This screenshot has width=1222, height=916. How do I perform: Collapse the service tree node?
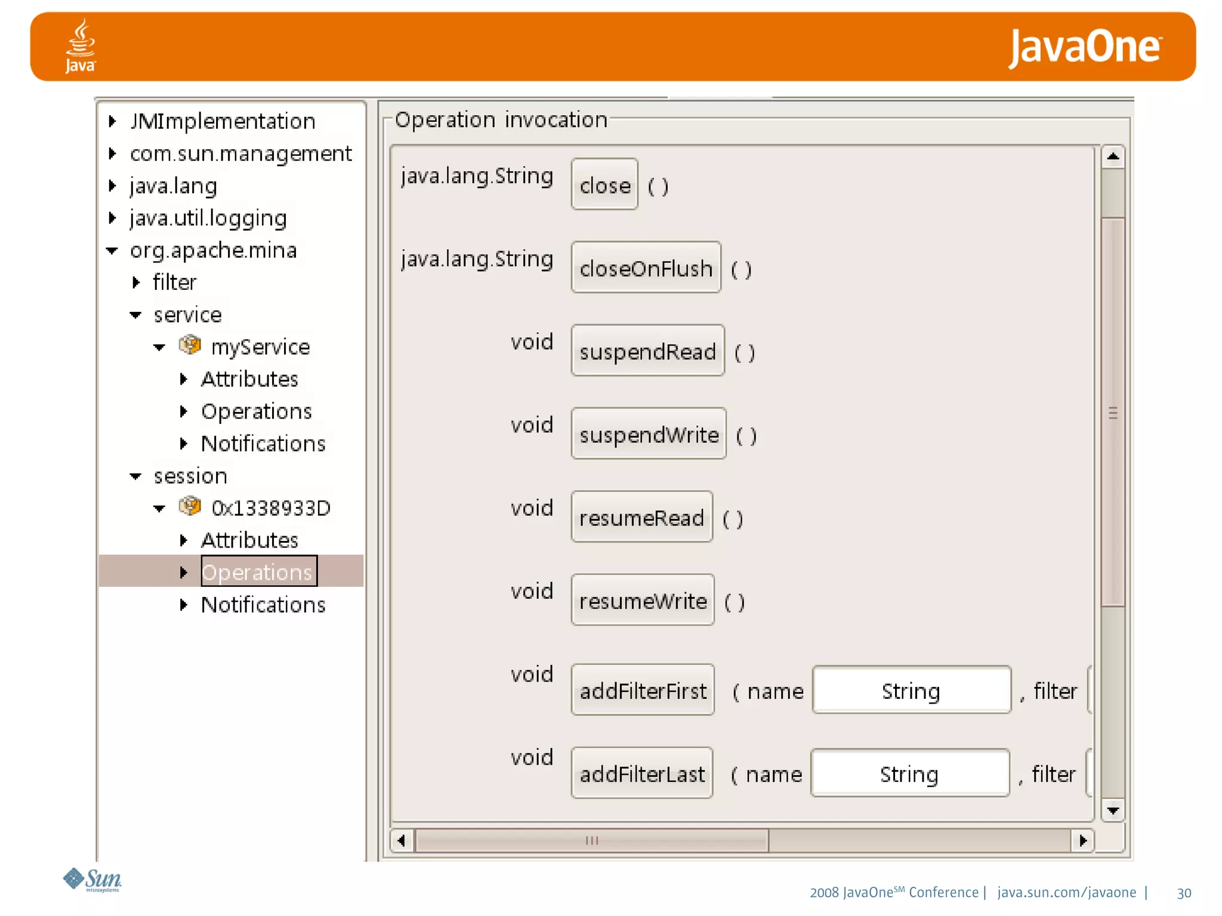pyautogui.click(x=136, y=315)
